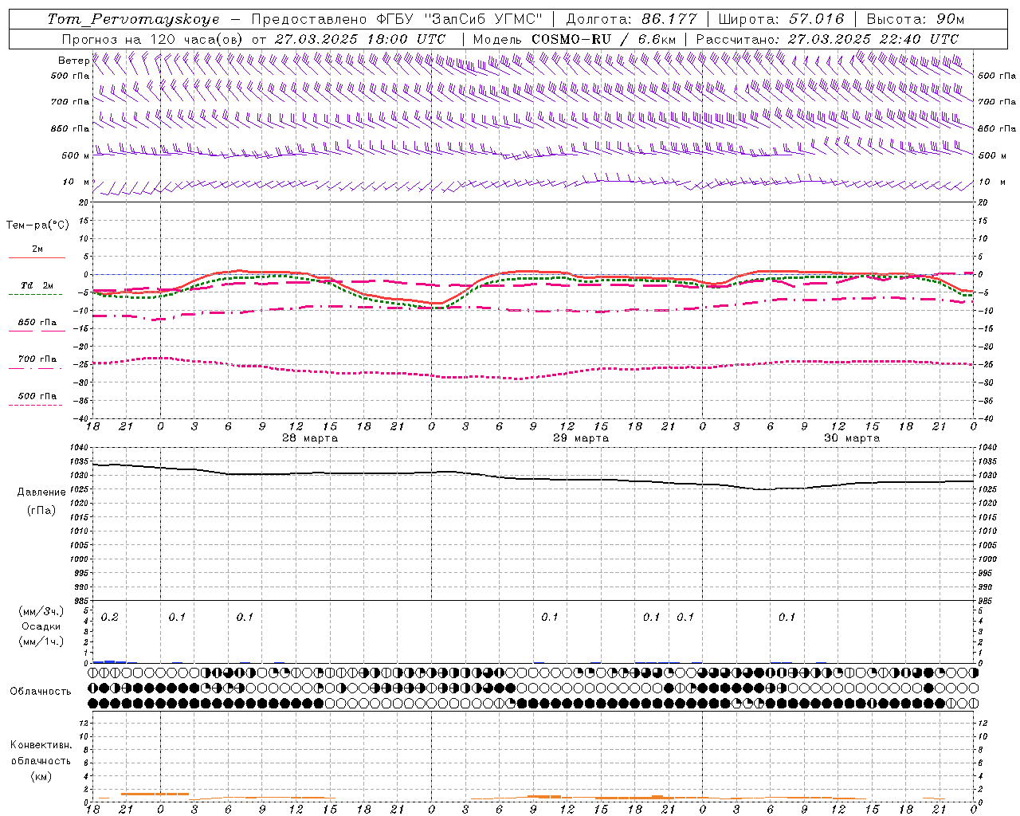The width and height of the screenshot is (1020, 816).
Task: Click the Конвективн. облачность label
Action: pyautogui.click(x=41, y=753)
